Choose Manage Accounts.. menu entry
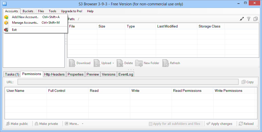 point(35,23)
